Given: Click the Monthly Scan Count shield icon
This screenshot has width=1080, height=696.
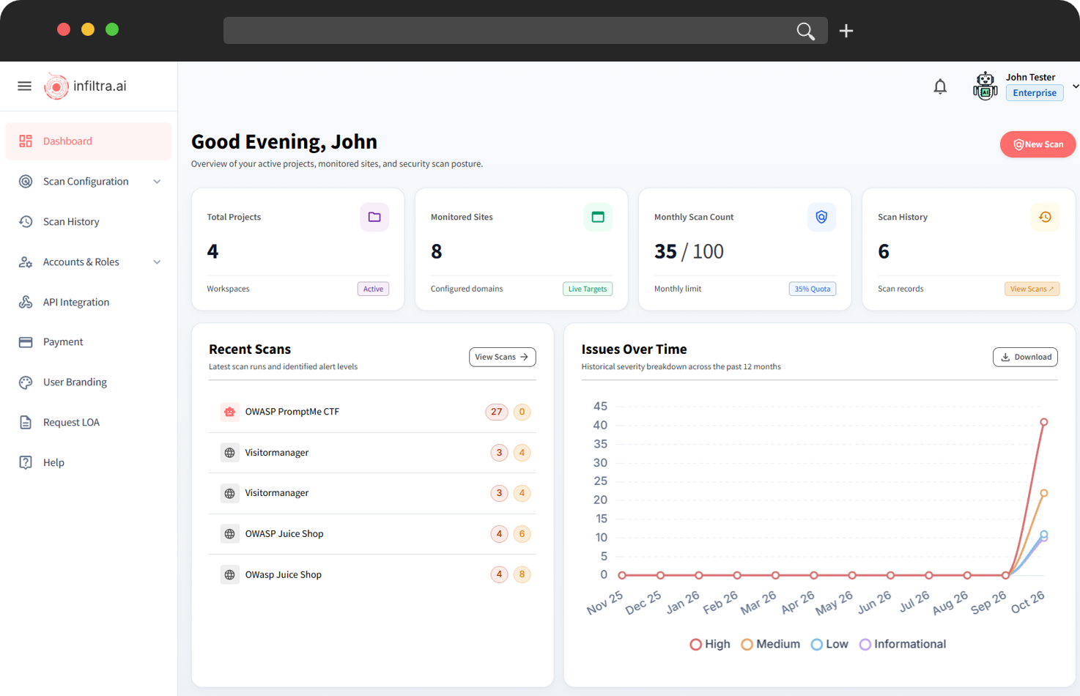Looking at the screenshot, I should pyautogui.click(x=821, y=217).
